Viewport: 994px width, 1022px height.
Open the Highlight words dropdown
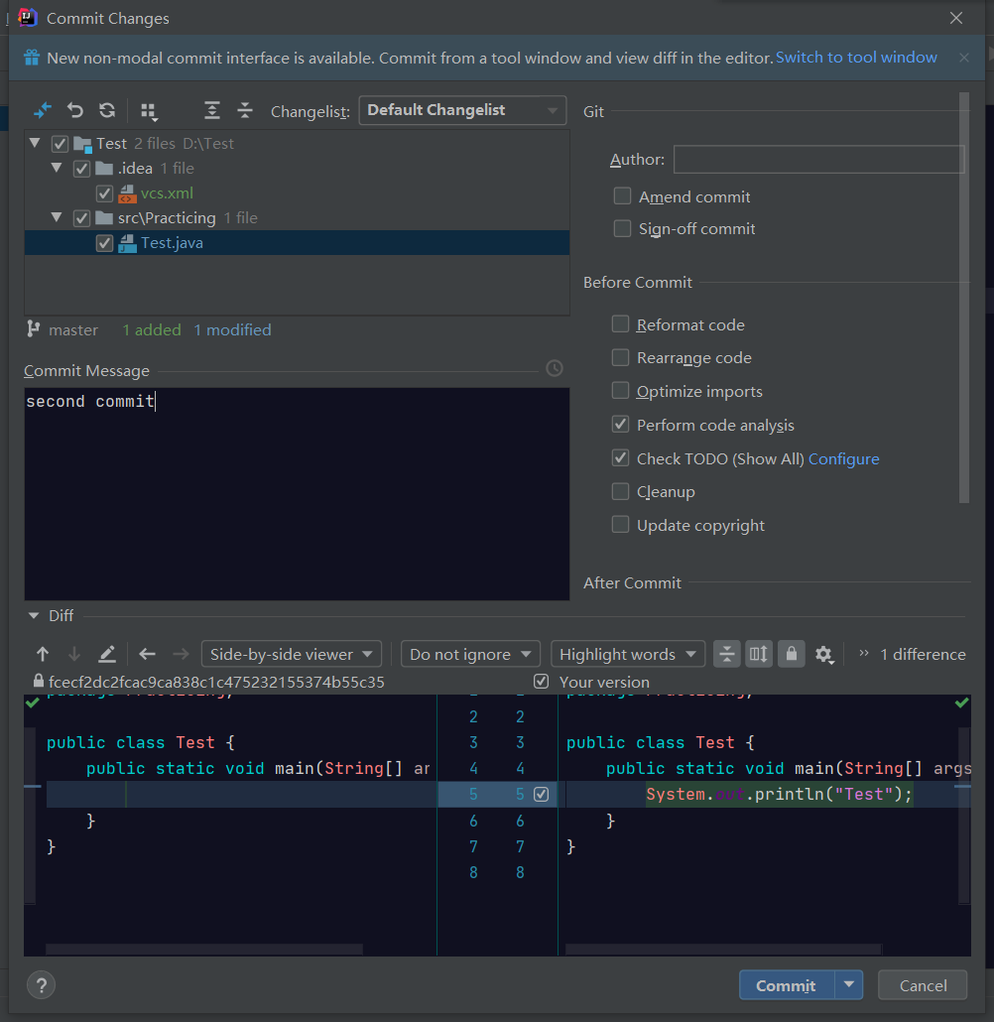pos(628,654)
